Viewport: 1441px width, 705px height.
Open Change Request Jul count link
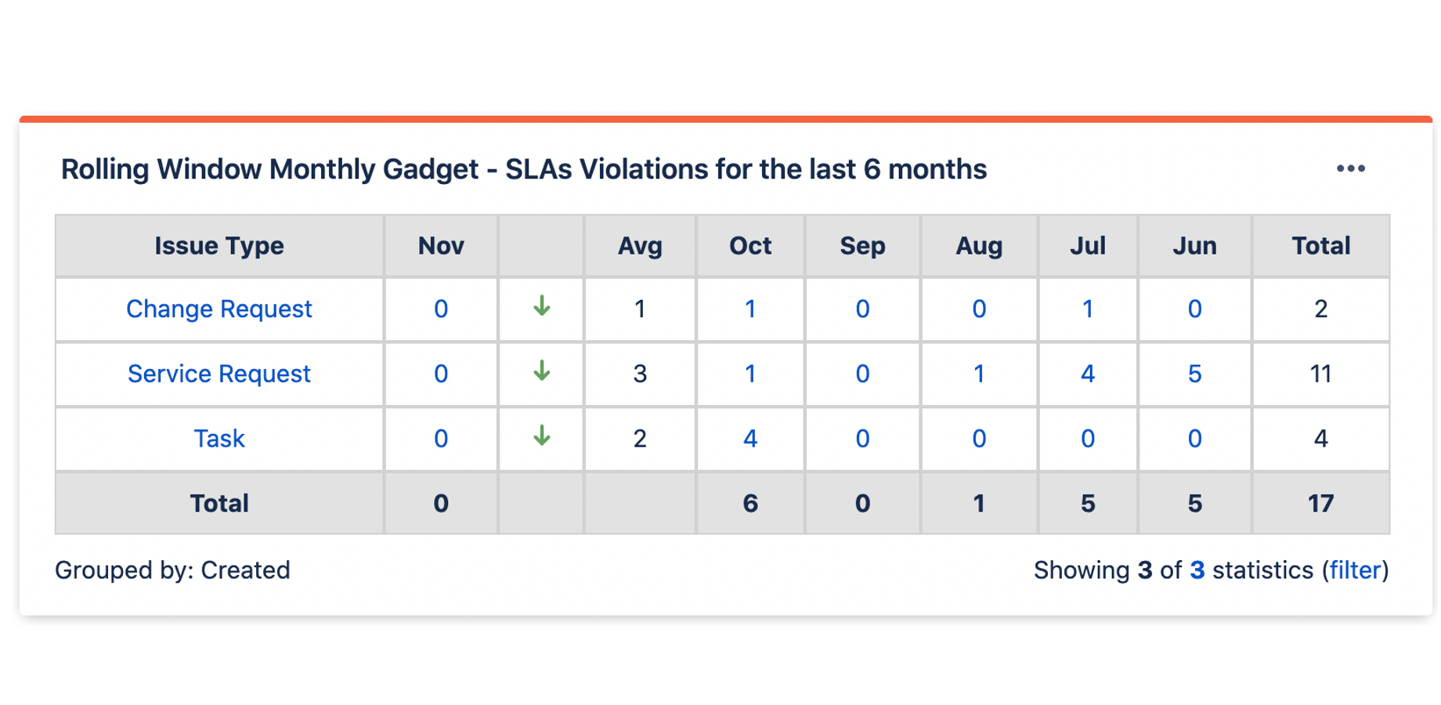click(x=1087, y=309)
